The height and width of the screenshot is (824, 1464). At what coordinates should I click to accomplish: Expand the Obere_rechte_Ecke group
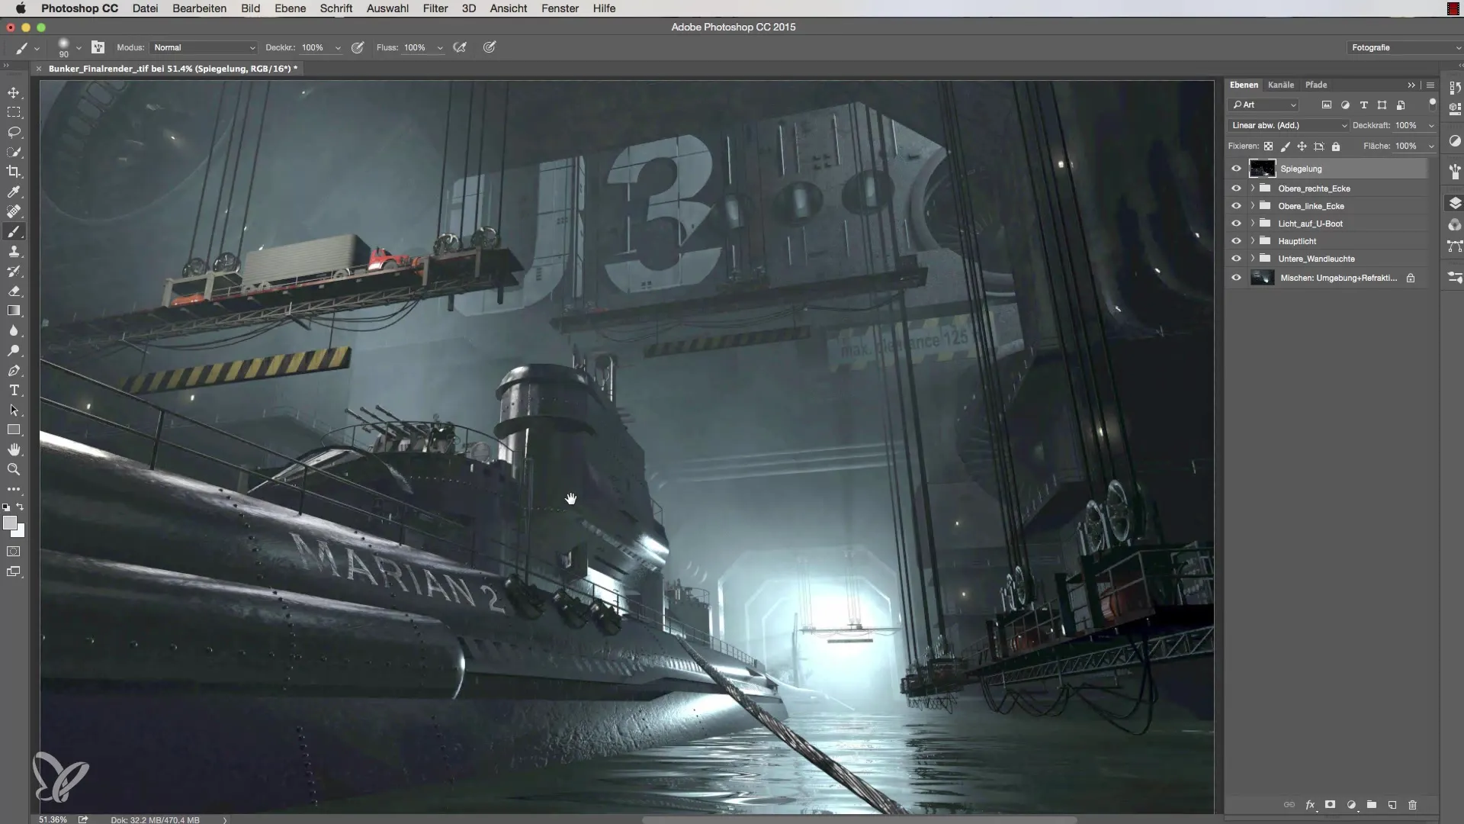[x=1252, y=188]
